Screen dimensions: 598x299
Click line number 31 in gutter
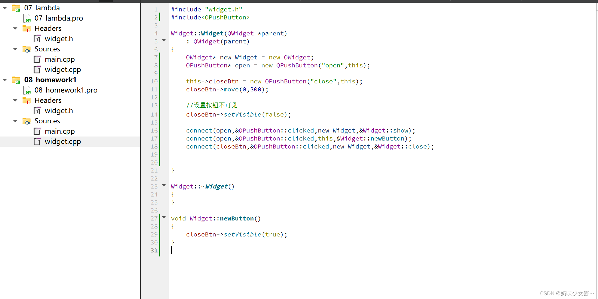coord(154,250)
